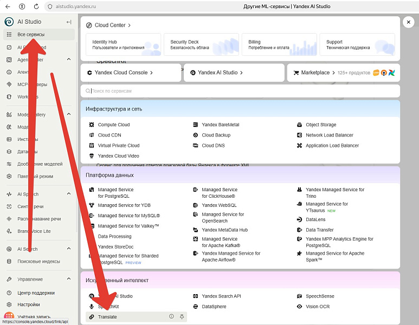Click the Managed Service for Apache Airflow icon

point(196,253)
